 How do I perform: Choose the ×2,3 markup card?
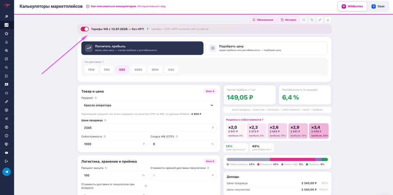[x=256, y=131]
